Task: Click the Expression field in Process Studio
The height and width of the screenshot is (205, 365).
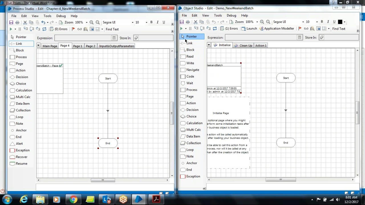Action: (86, 38)
